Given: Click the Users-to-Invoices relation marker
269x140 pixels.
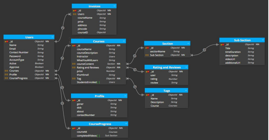Looking at the screenshot, I should click(x=63, y=28).
